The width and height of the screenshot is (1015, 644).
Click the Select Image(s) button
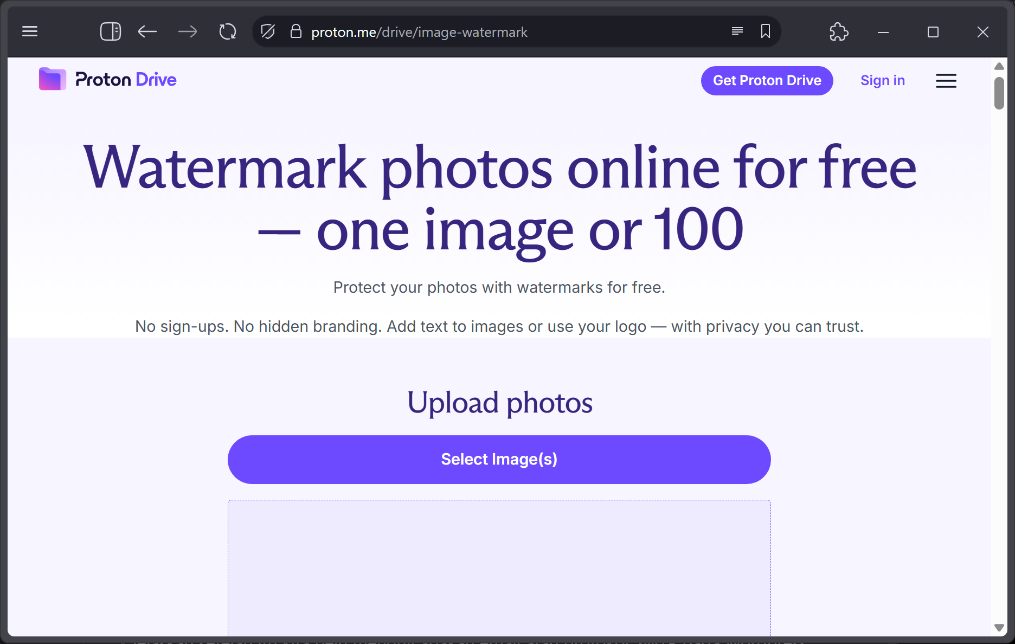click(499, 460)
